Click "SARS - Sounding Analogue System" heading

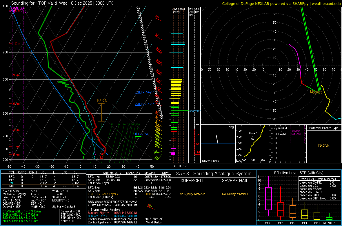point(214,174)
